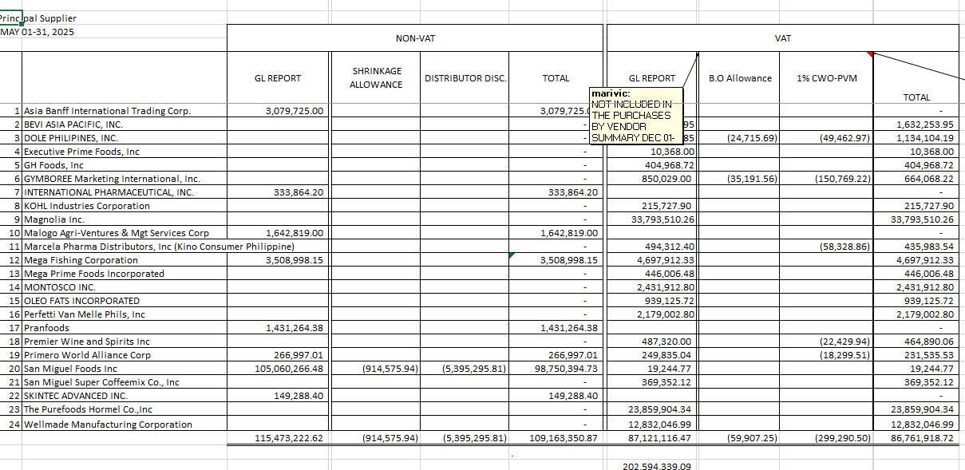This screenshot has height=470, width=965.
Task: Click Malogo Agri-Ventures & Mgt Services Corp
Action: pos(125,233)
